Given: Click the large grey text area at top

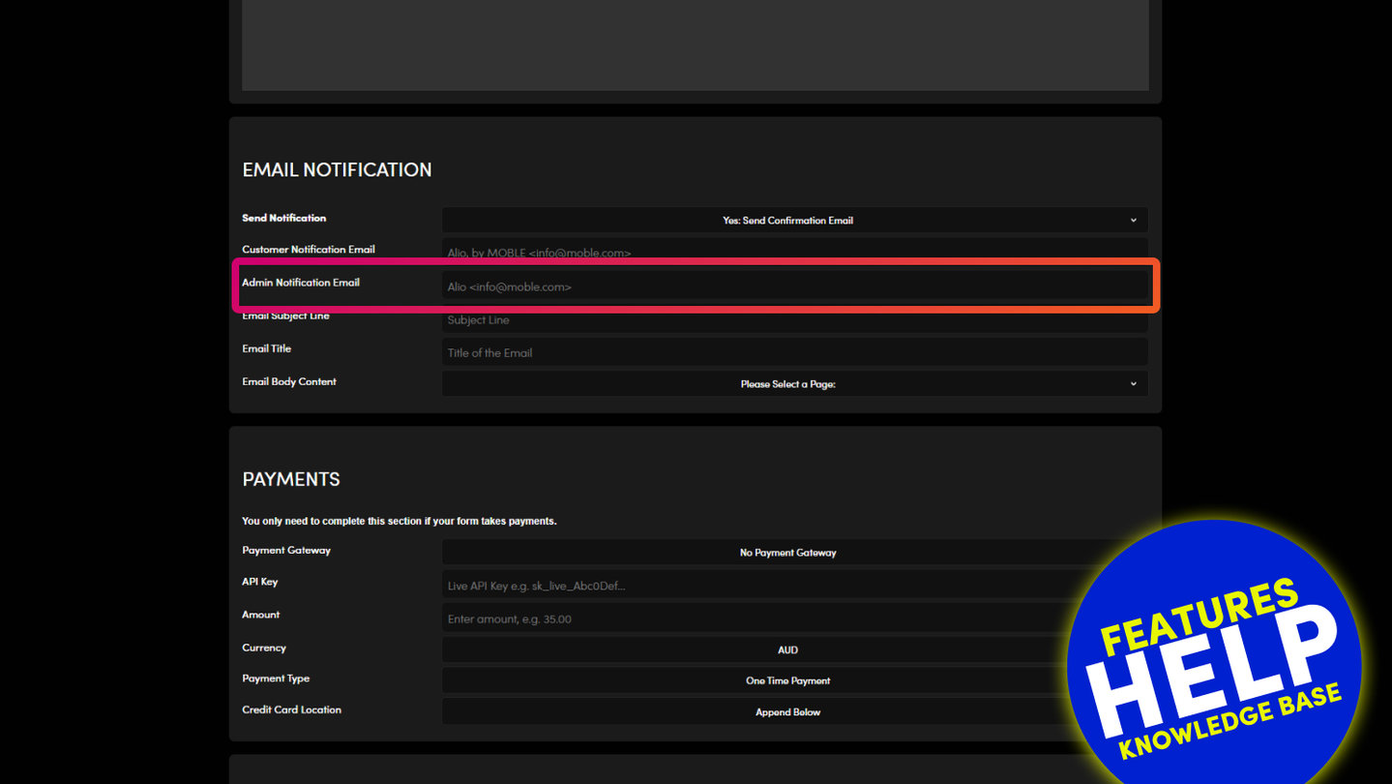Looking at the screenshot, I should click(695, 45).
